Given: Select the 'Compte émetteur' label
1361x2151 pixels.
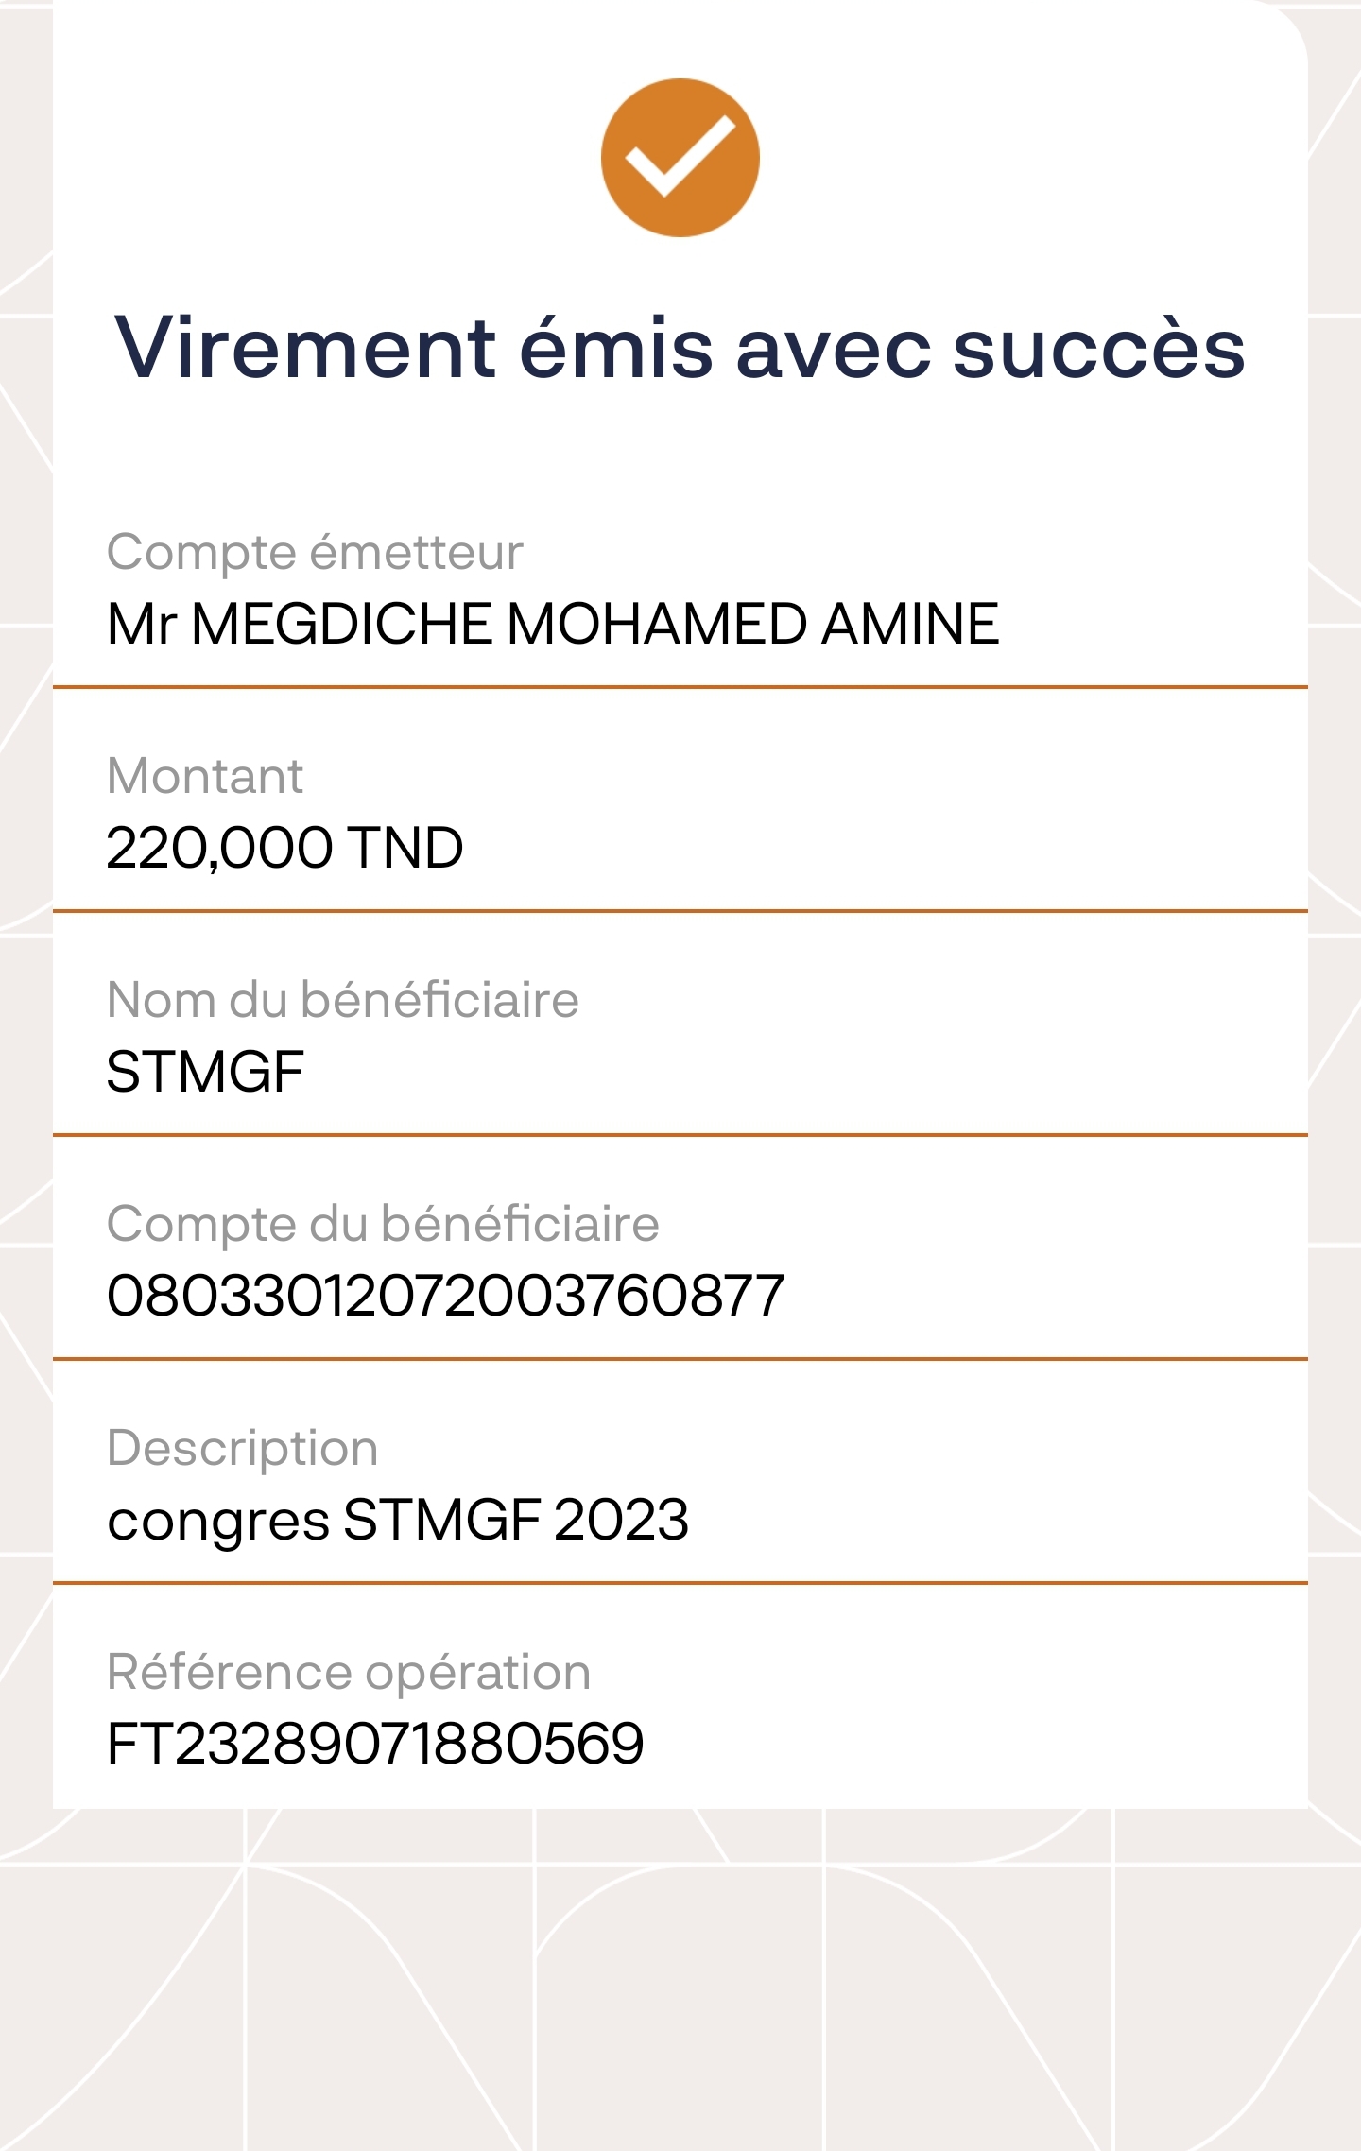Looking at the screenshot, I should tap(315, 552).
